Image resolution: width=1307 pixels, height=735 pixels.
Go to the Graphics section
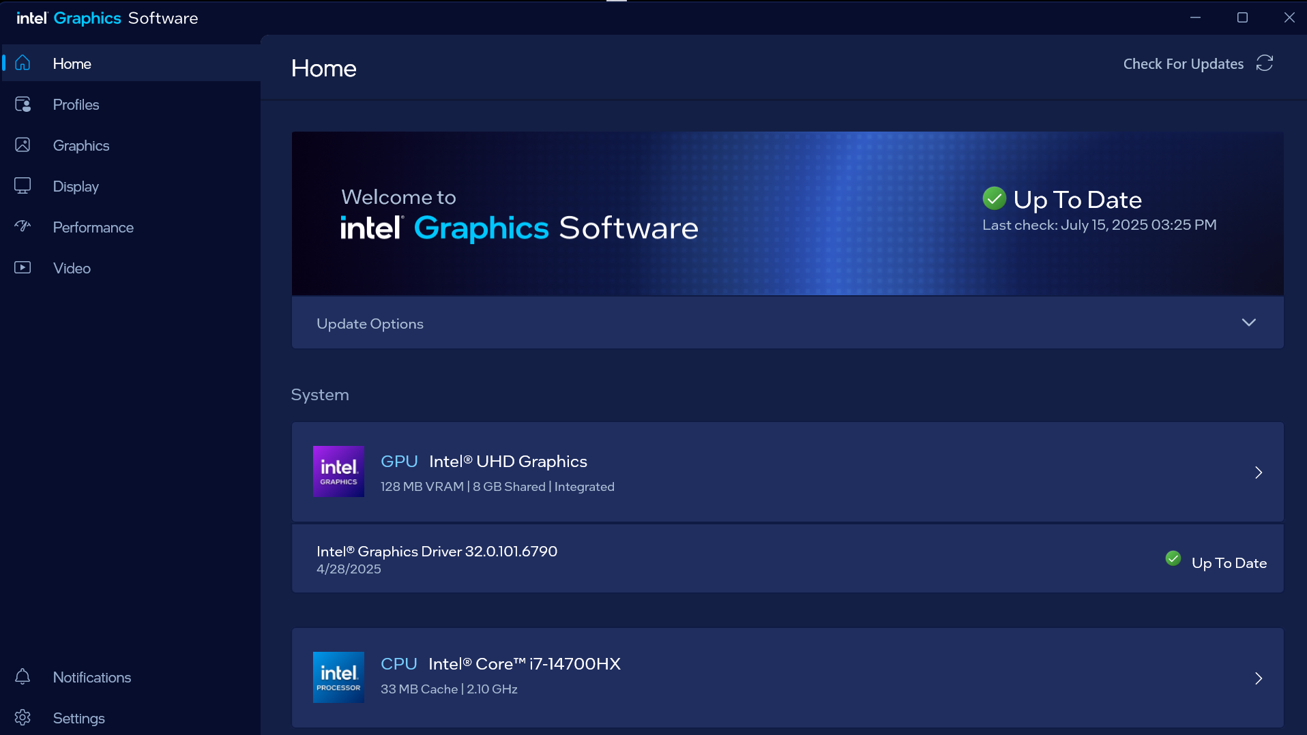[131, 145]
